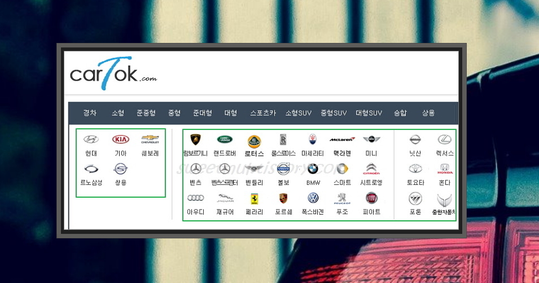Select the KIA (기아) logo icon
The height and width of the screenshot is (283, 539).
pos(121,140)
